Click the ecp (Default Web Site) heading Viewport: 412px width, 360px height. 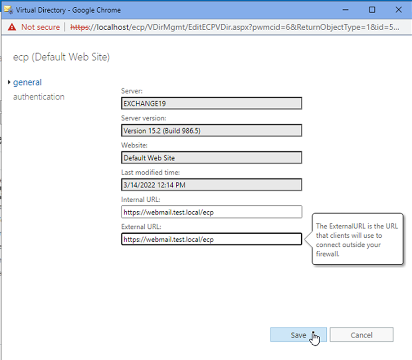tap(62, 57)
